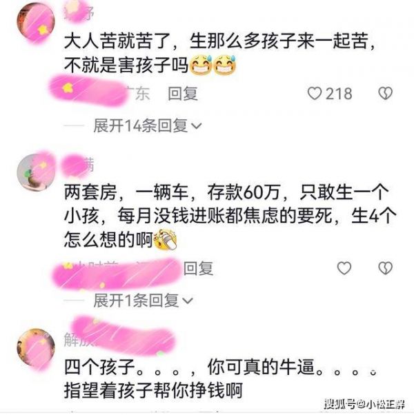Click the 搜狐号@小松正解 watermark
Screen dimensions: 414x415
click(364, 404)
